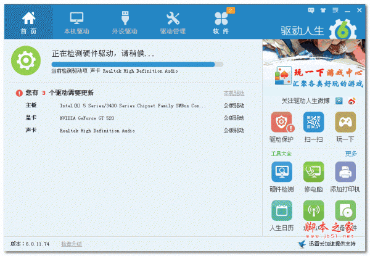
Task: Open the 扫一扫 QR code icon
Action: (x=313, y=122)
